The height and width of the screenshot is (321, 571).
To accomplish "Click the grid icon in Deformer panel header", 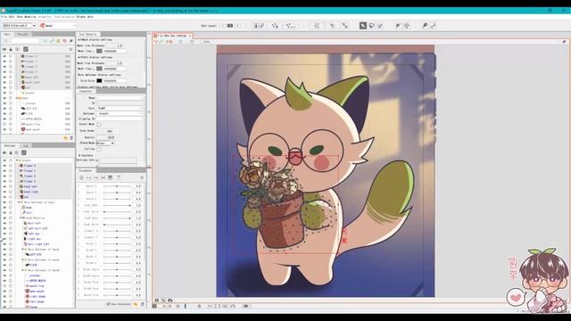I will (24, 152).
